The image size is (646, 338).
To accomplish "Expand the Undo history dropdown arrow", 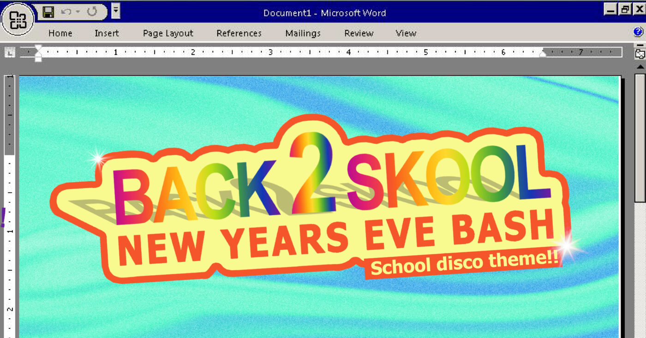I will pos(78,12).
